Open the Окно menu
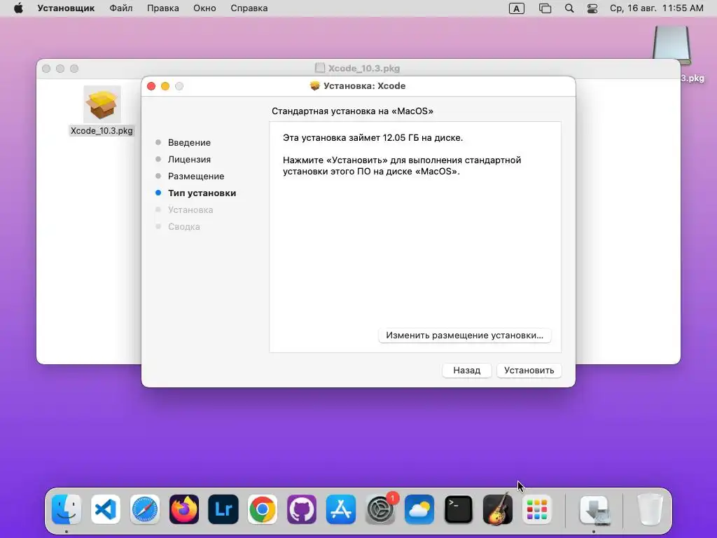The image size is (717, 538). coord(204,8)
